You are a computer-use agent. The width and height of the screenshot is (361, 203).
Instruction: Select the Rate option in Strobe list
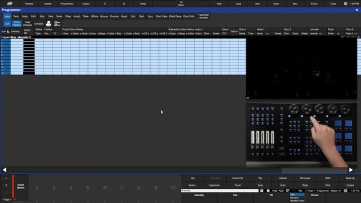coord(297,195)
